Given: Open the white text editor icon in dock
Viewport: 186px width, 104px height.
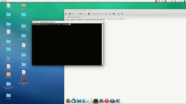Looking at the screenshot, I should [x=90, y=101].
